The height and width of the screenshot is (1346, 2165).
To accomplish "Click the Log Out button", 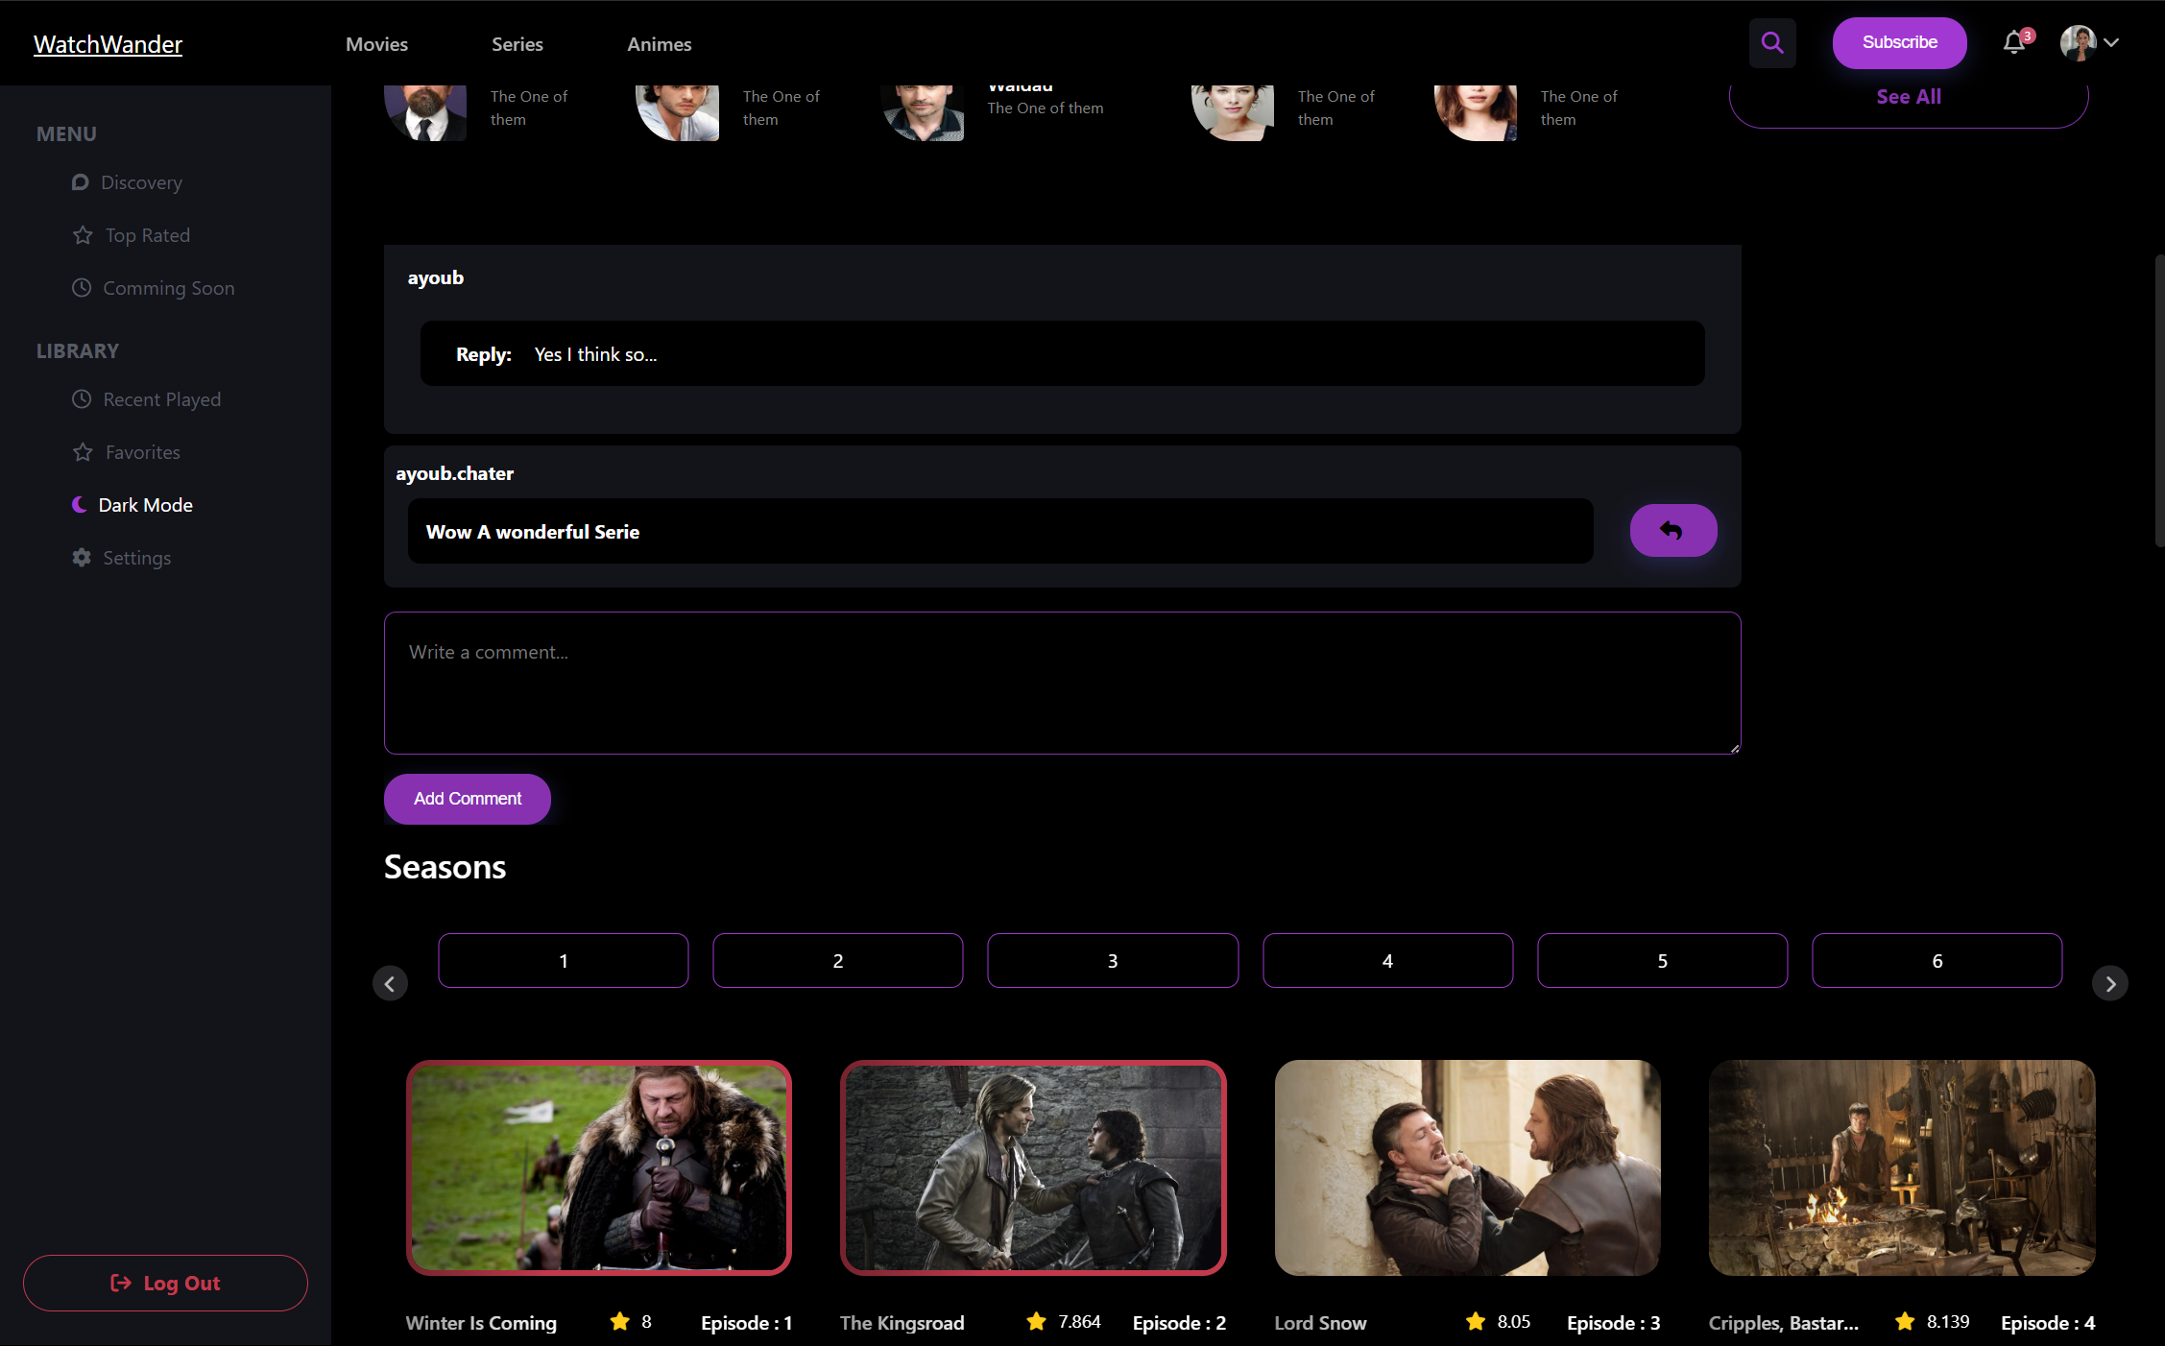I will tap(165, 1284).
